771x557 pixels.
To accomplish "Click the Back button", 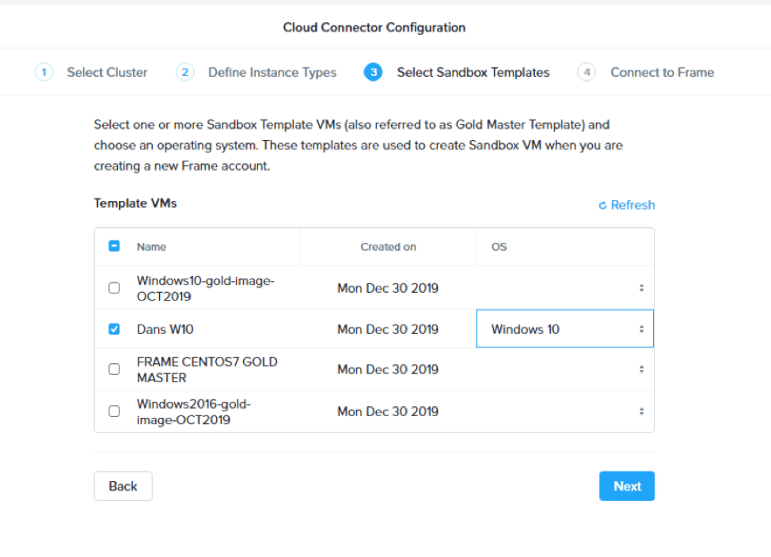I will (x=123, y=486).
